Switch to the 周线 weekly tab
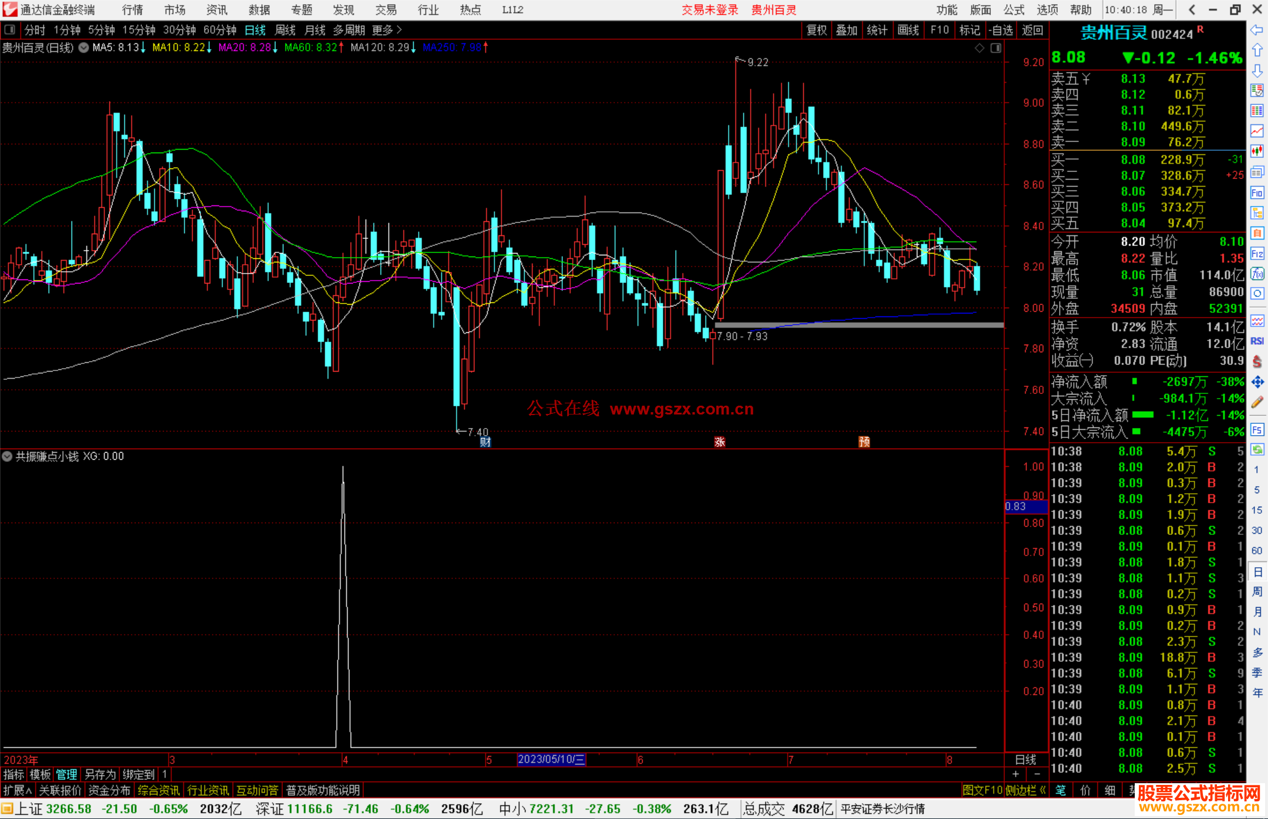Viewport: 1268px width, 819px height. (285, 30)
